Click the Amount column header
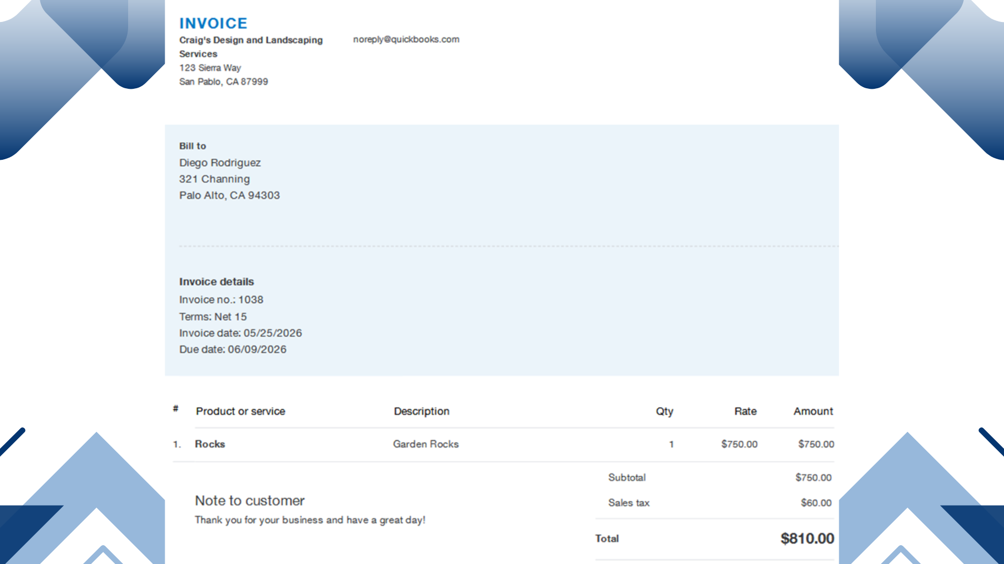 [813, 412]
